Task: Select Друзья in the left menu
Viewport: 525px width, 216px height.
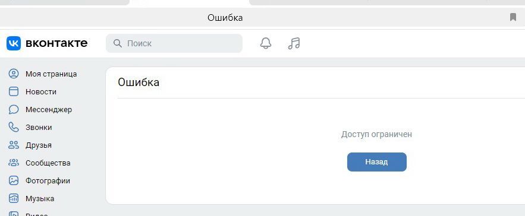Action: (39, 145)
